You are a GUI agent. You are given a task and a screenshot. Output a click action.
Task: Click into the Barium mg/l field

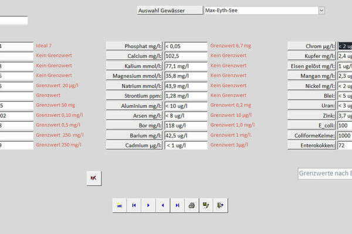[185, 135]
